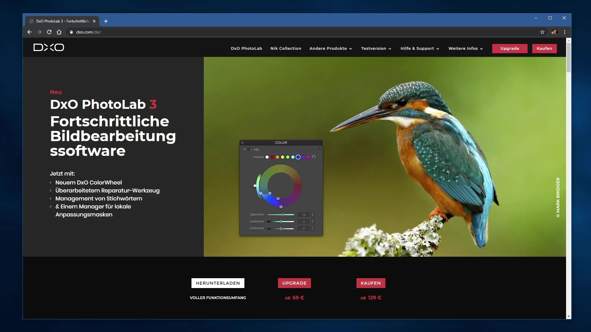Viewport: 591px width, 332px height.
Task: Click the UPGRADE button above 69 €
Action: (294, 283)
